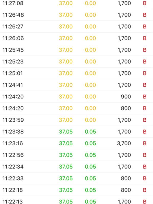Select the 11:22:18 trade record
153x204 pixels.
tap(76, 190)
